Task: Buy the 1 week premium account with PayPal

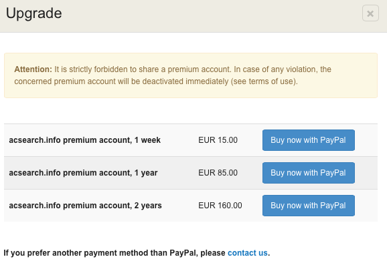Action: (309, 140)
